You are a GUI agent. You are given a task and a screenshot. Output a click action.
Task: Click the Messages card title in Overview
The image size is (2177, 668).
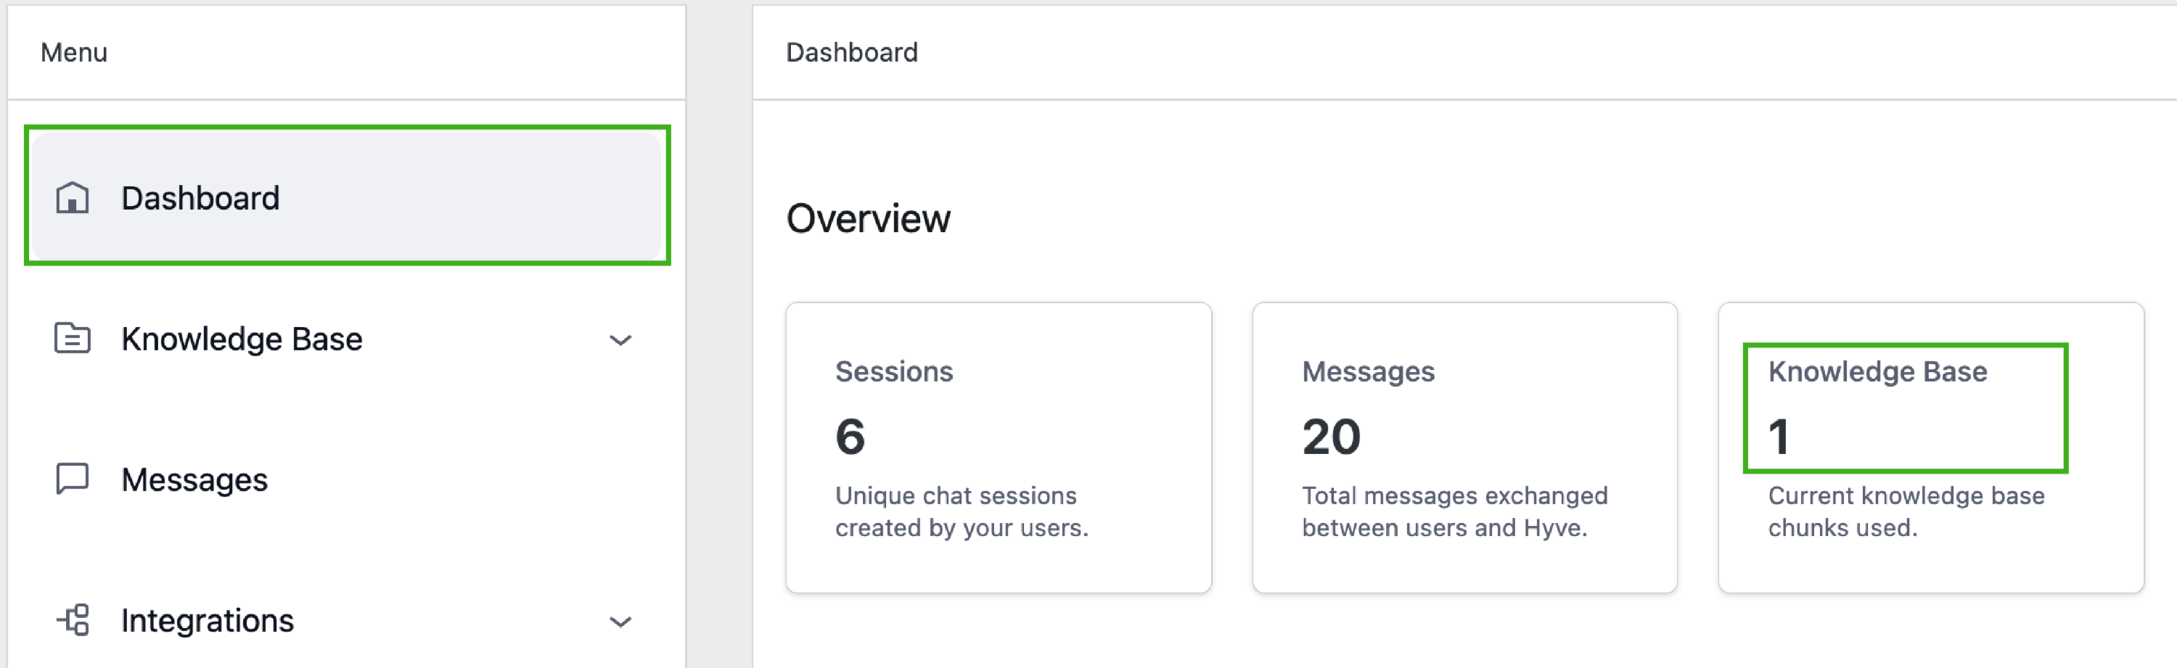[x=1367, y=371]
